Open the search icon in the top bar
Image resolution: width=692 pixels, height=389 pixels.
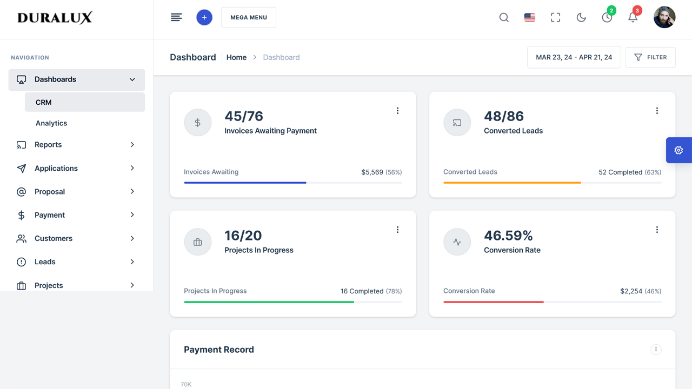[x=503, y=17]
